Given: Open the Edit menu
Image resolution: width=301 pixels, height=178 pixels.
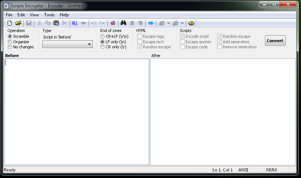Looking at the screenshot, I should (x=21, y=15).
